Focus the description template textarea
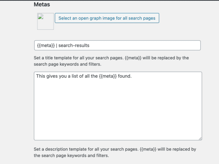The height and width of the screenshot is (164, 219). [118, 106]
